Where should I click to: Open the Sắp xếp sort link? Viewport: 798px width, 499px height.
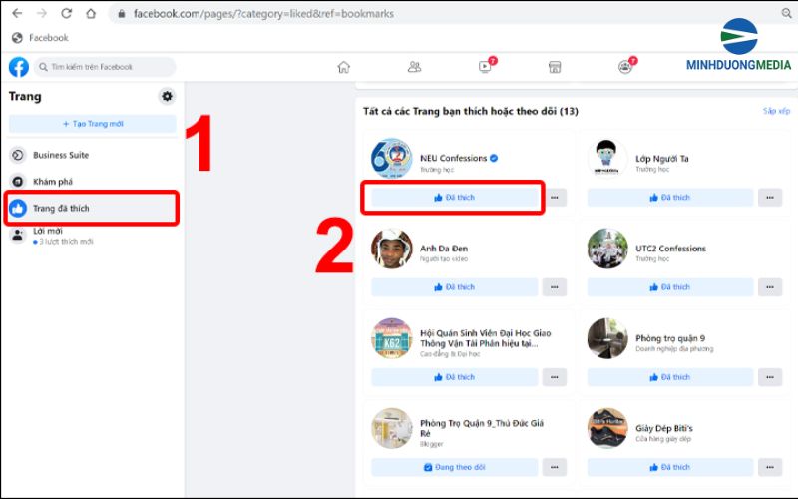776,111
